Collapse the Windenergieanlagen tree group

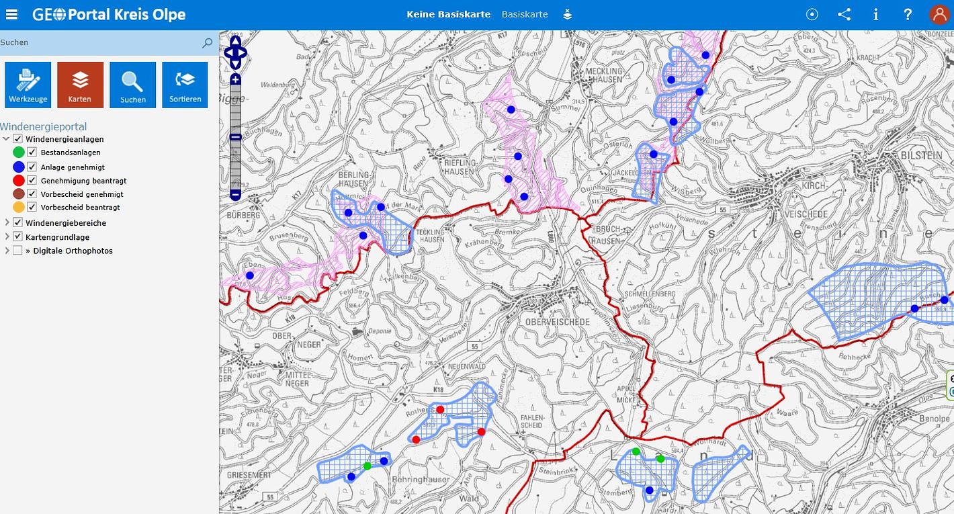pos(7,139)
